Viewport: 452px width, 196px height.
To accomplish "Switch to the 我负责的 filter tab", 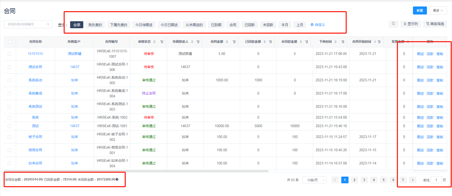I will click(x=95, y=25).
